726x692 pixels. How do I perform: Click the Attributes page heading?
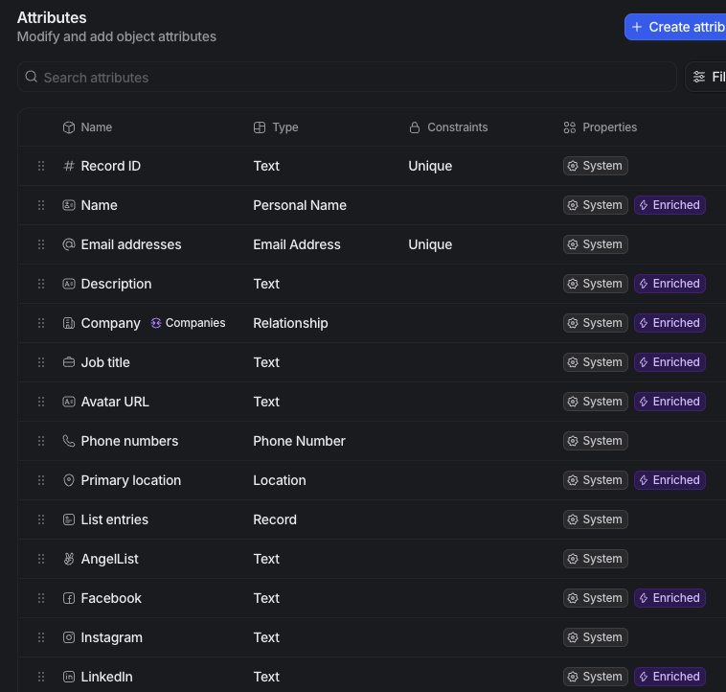52,17
